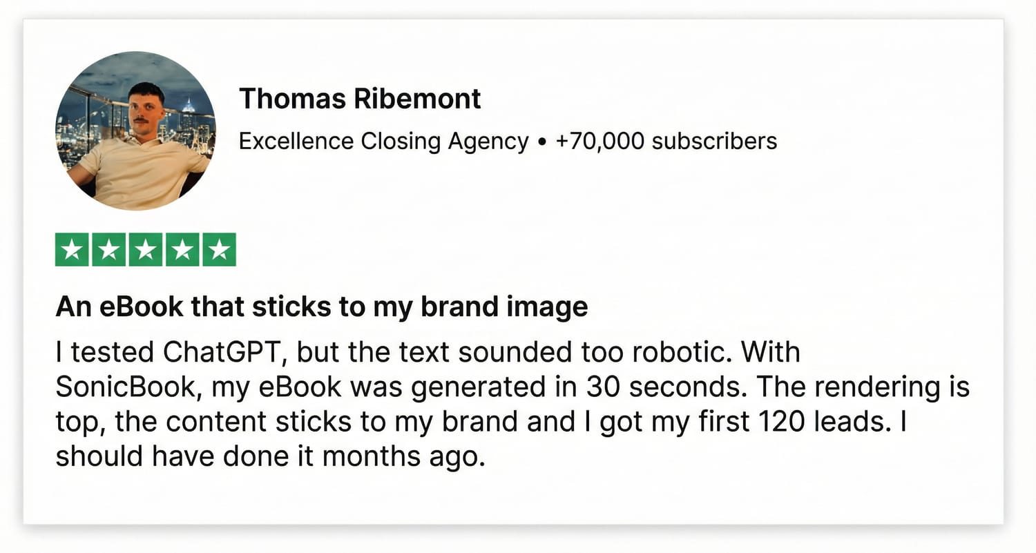Open the Thomas Ribemont reviewer name

(359, 99)
